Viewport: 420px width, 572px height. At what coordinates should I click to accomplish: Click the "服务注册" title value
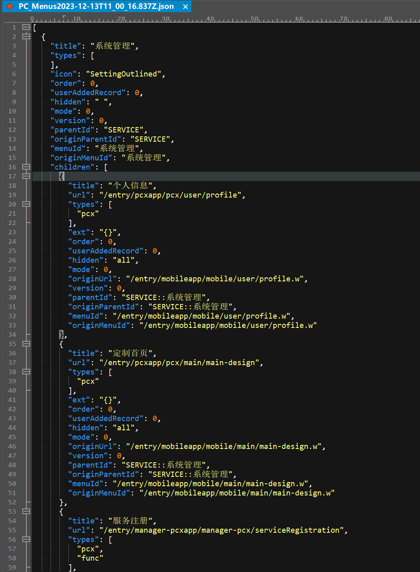pos(130,521)
